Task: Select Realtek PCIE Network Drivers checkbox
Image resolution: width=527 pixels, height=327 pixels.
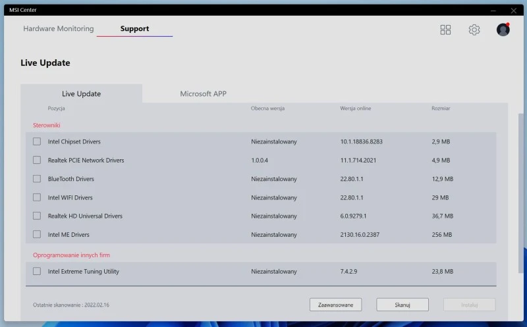Action: [37, 160]
